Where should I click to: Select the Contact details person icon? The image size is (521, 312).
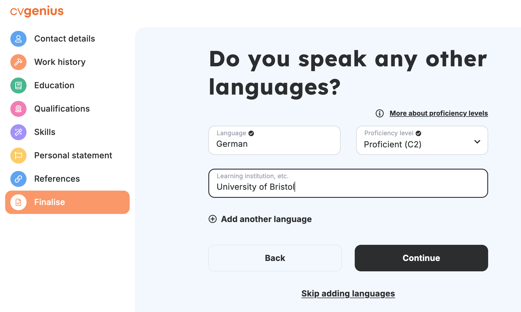[x=18, y=39]
